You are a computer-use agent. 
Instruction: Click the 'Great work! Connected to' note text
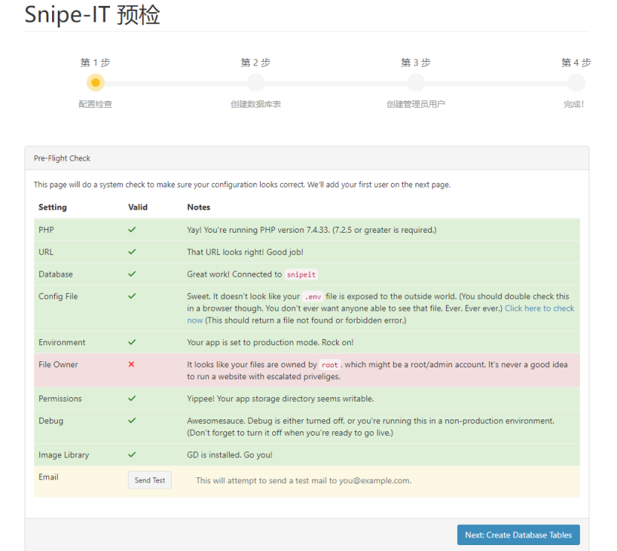pyautogui.click(x=234, y=274)
